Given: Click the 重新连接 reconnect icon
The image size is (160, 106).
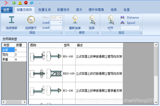Looking at the screenshot, I should point(75,19).
